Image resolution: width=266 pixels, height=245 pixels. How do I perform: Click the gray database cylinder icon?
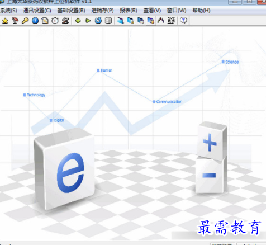point(108,21)
